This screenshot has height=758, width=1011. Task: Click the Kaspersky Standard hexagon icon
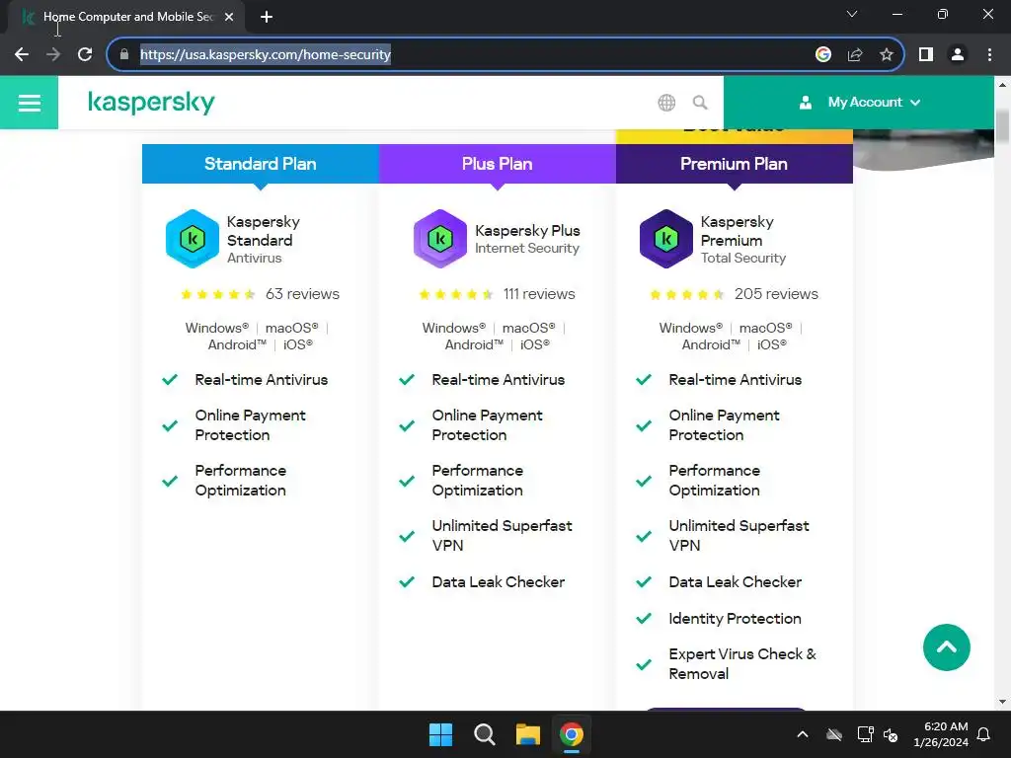tap(193, 239)
